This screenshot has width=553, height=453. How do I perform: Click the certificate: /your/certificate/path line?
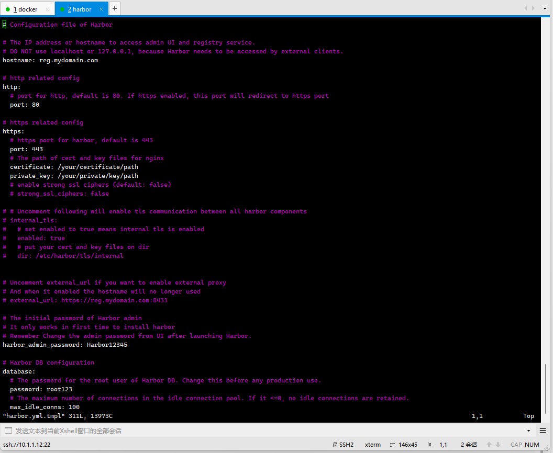point(74,167)
